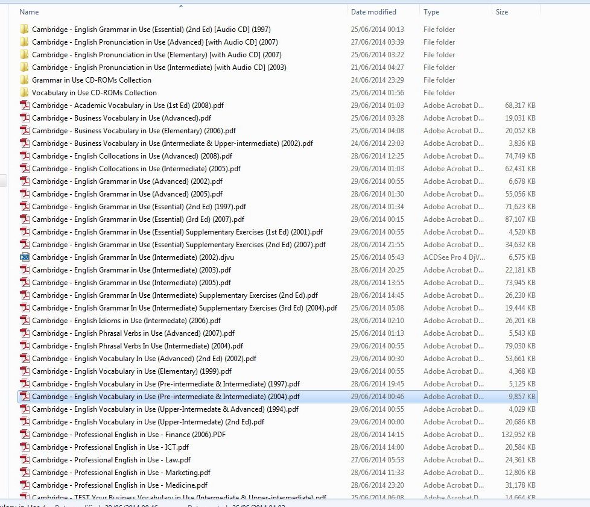Click PDF icon of Business Vocabulary in Use (Elementary)
This screenshot has width=590, height=507.
coord(25,130)
